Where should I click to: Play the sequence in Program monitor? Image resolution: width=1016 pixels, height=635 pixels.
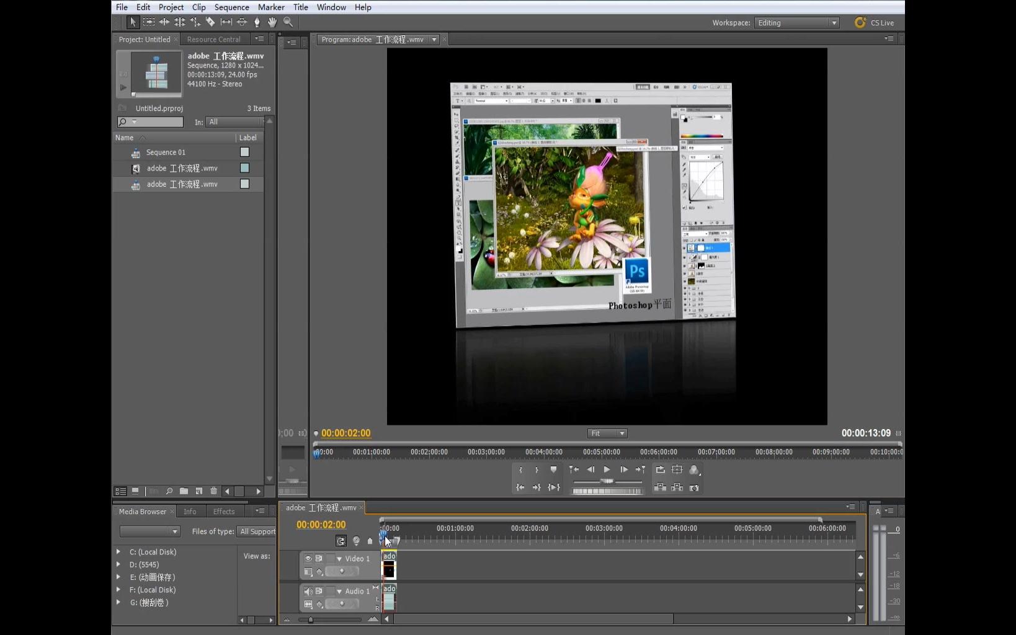click(x=607, y=470)
